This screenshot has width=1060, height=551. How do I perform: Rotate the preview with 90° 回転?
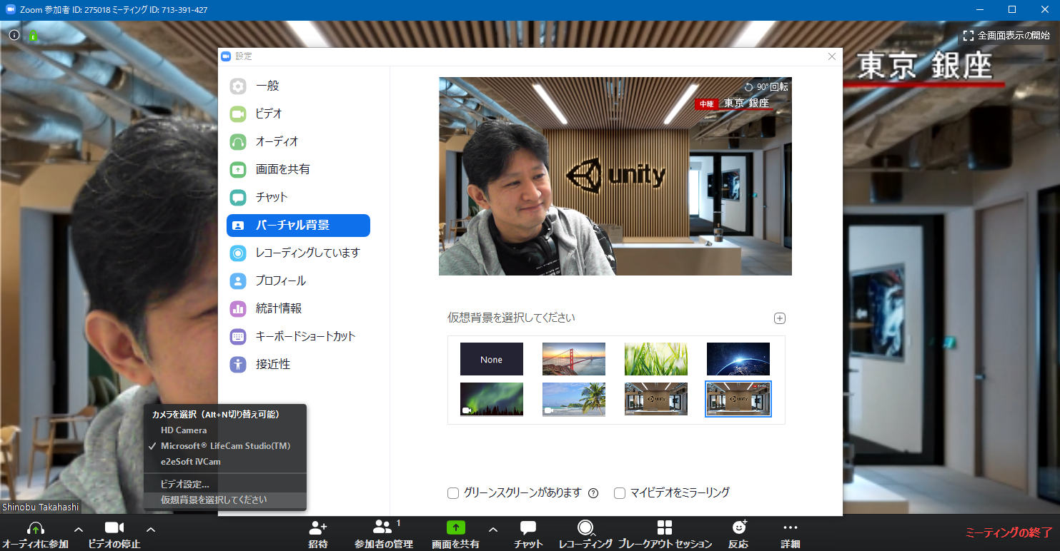pyautogui.click(x=766, y=86)
